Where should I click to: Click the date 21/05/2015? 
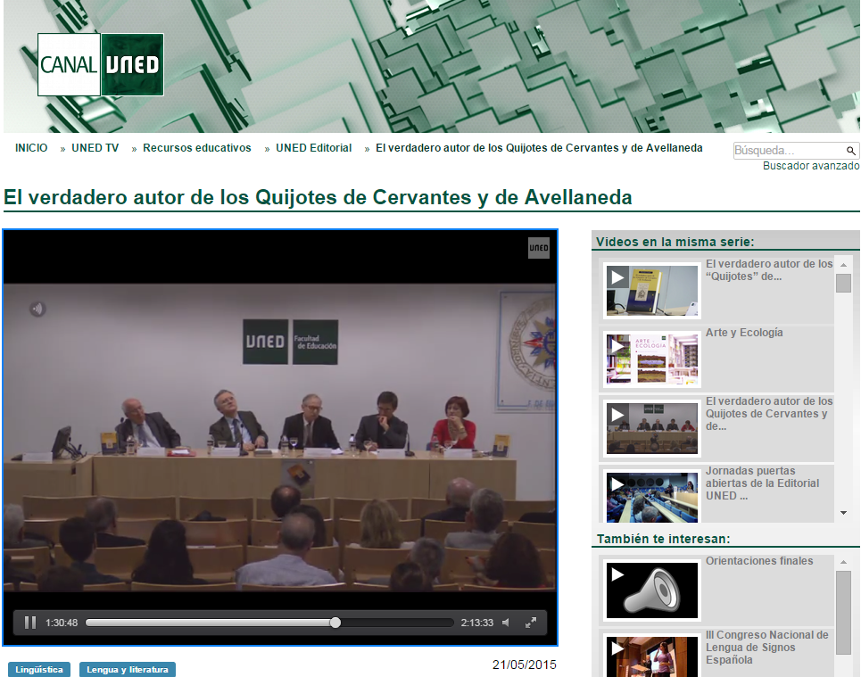[x=525, y=665]
